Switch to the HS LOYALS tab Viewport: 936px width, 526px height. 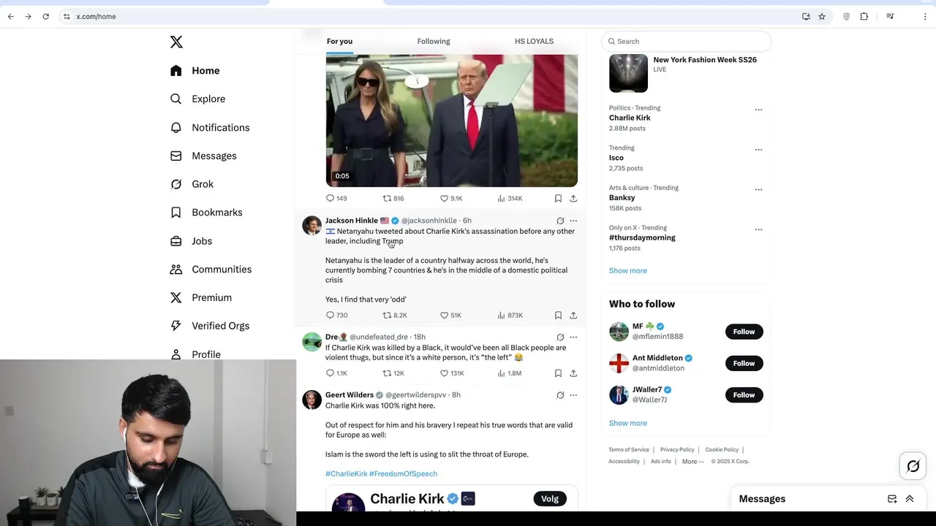point(534,42)
